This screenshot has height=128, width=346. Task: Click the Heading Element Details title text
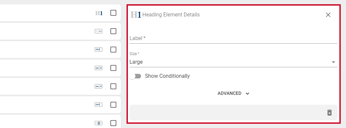(171, 15)
